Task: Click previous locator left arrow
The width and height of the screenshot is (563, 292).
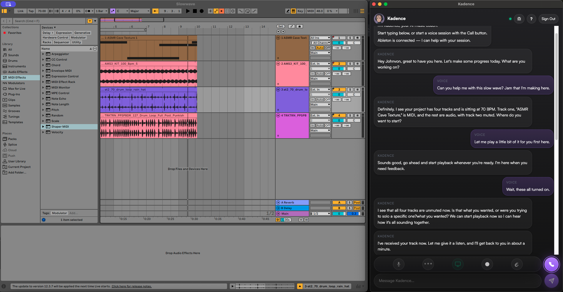Action: (x=279, y=31)
